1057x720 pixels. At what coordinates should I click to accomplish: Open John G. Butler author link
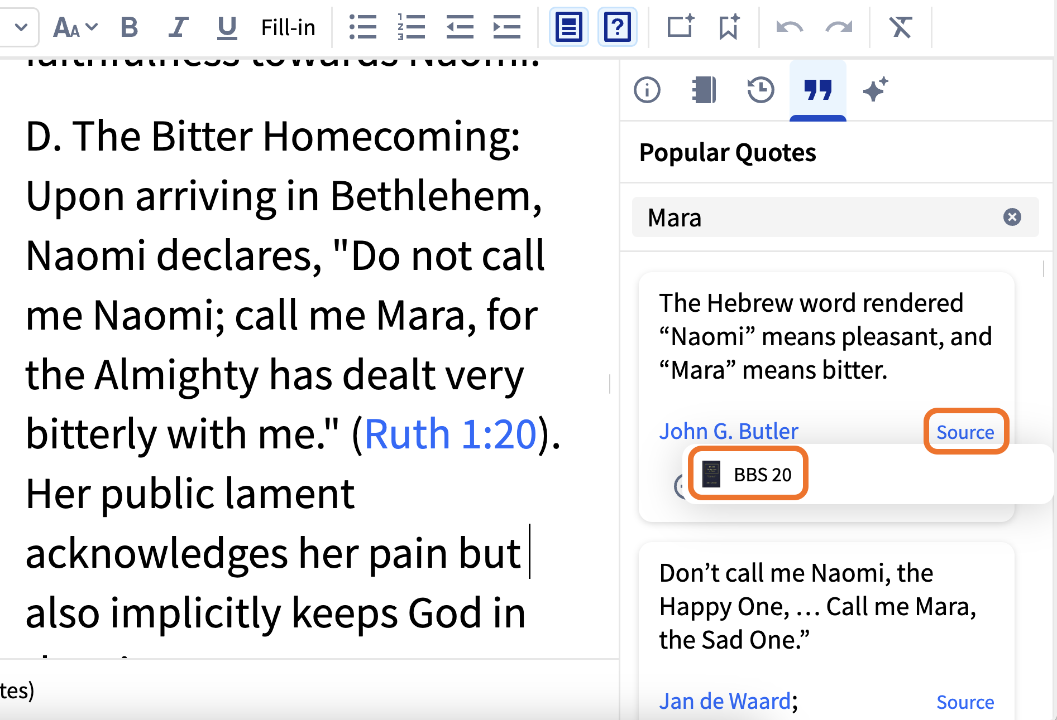729,432
